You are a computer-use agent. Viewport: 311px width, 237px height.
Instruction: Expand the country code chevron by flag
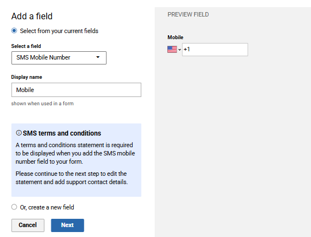tap(179, 50)
